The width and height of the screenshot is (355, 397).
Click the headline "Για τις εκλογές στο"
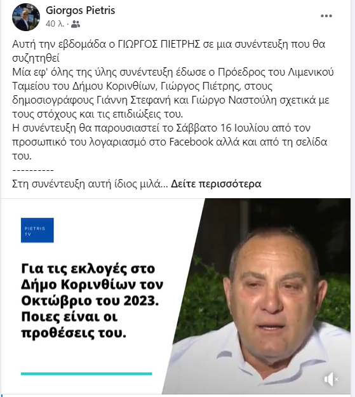[88, 269]
